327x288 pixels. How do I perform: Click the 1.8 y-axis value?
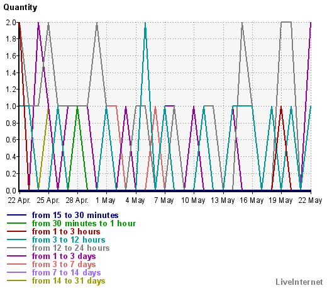tap(11, 39)
